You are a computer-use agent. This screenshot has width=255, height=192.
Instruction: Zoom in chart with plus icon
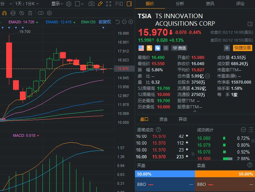pos(131,22)
